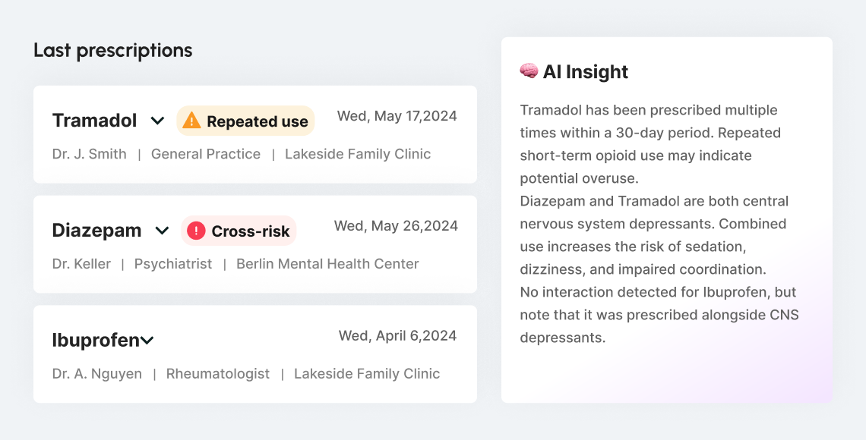Select Berlin Mental Health Center link
This screenshot has width=866, height=440.
tap(327, 264)
